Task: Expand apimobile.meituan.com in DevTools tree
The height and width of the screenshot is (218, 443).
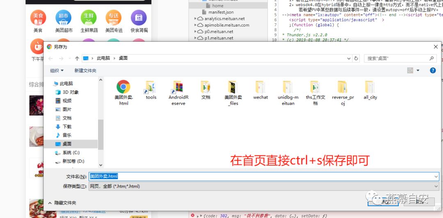Action: click(195, 25)
